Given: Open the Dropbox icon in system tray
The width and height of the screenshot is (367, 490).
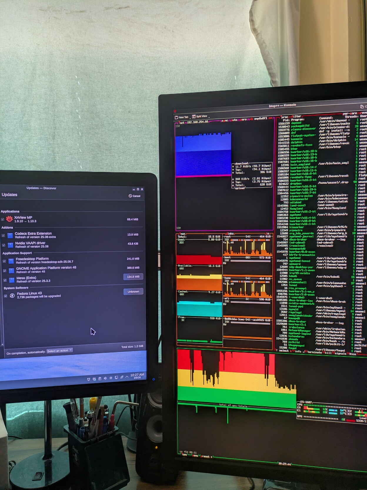Looking at the screenshot, I should pos(94,379).
